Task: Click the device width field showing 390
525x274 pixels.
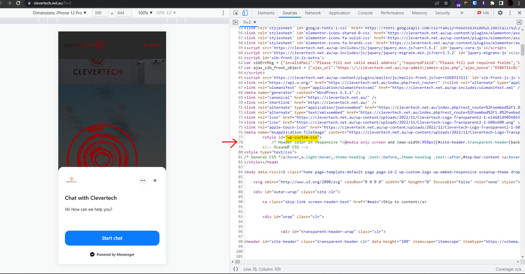Action: pos(100,13)
